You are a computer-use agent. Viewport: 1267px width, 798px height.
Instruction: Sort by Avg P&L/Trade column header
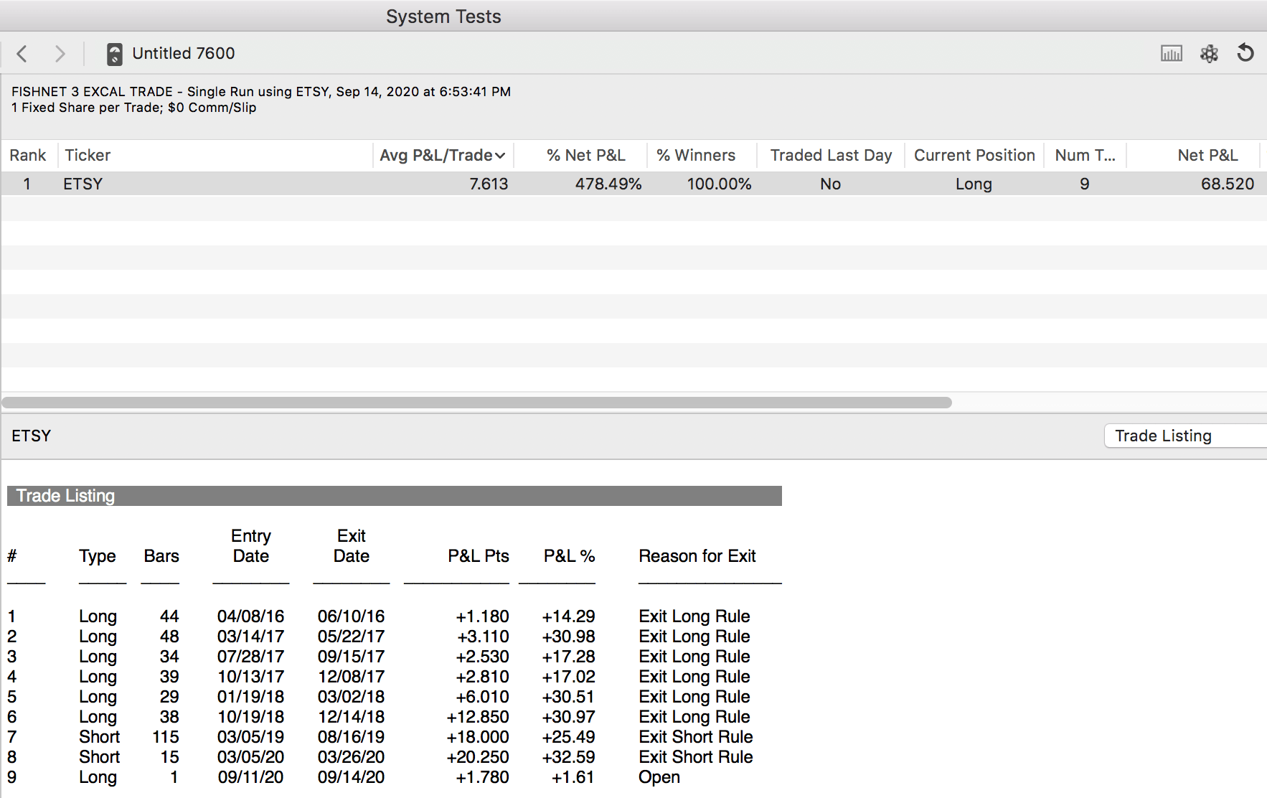pos(442,155)
